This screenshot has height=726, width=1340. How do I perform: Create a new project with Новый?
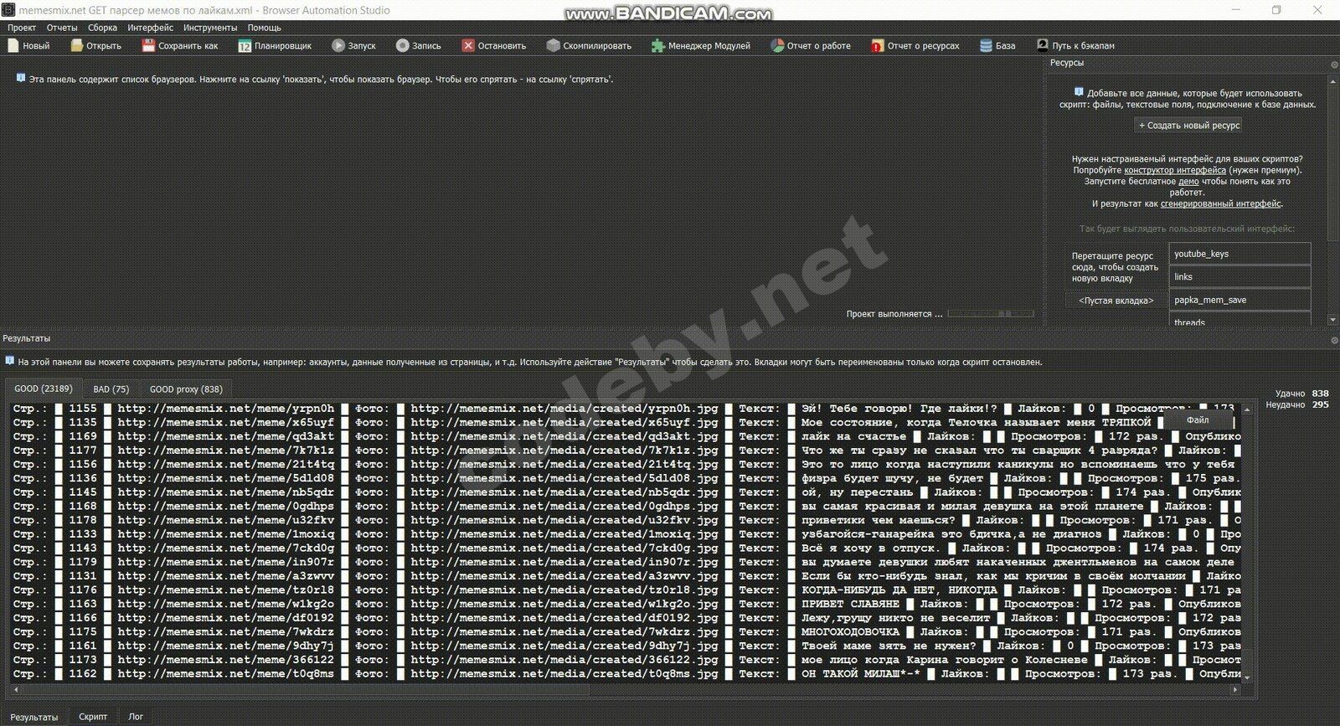click(28, 46)
